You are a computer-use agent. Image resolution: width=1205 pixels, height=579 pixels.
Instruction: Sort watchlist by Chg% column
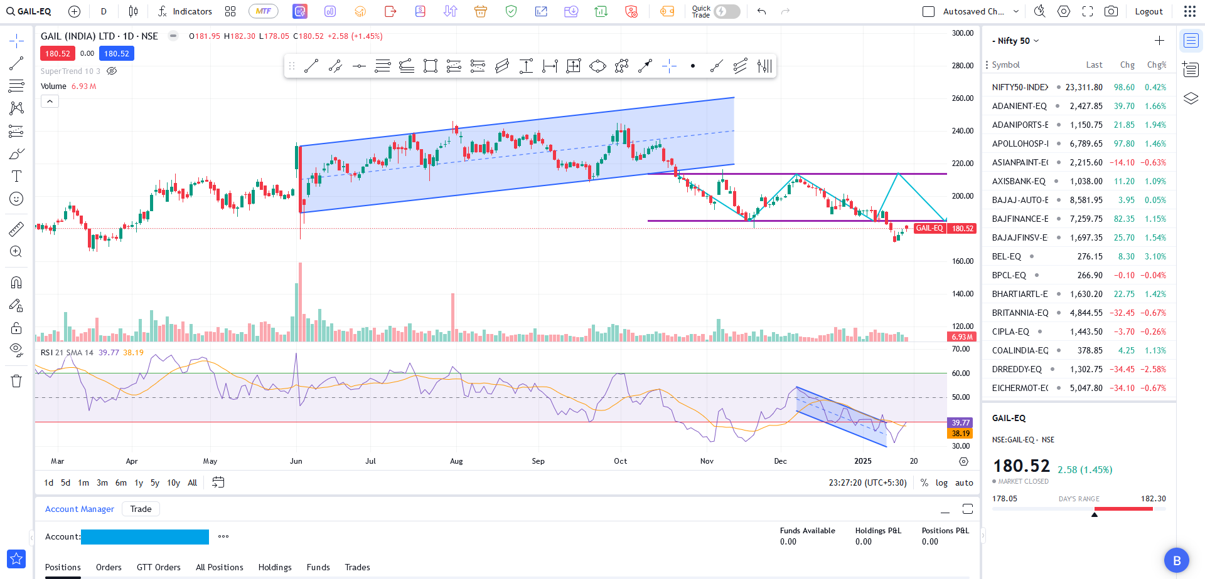pyautogui.click(x=1156, y=65)
